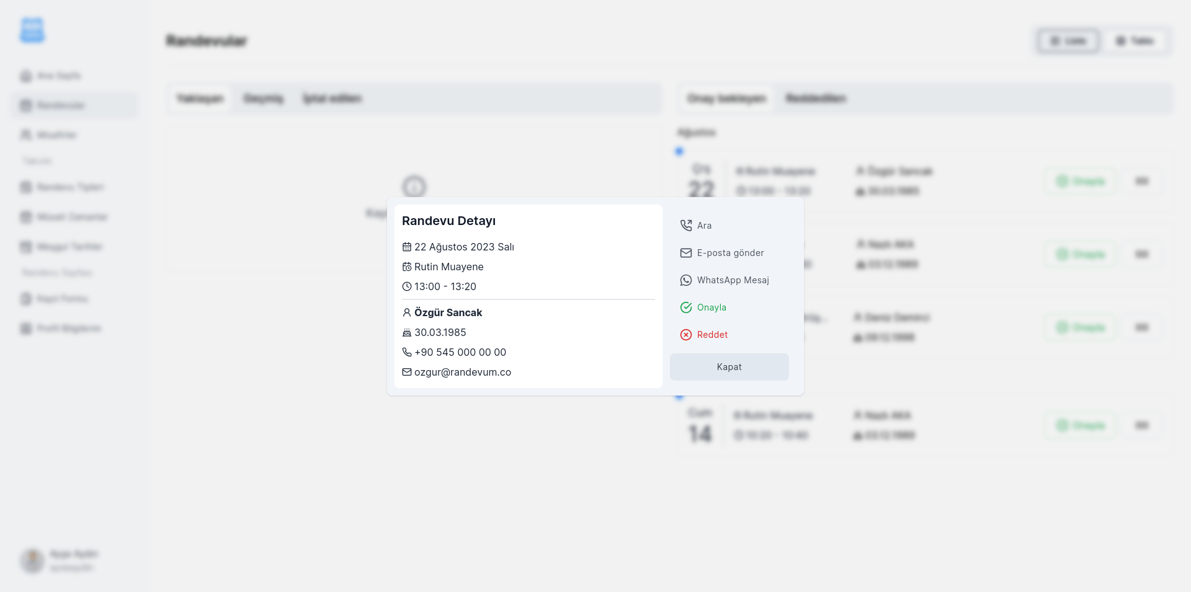The width and height of the screenshot is (1191, 592).
Task: Expand options for the 14 Cuma appointment row
Action: (1142, 425)
